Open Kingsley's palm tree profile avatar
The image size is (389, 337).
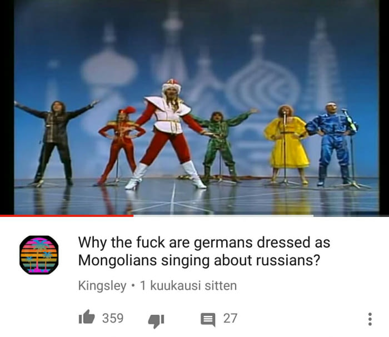[39, 255]
